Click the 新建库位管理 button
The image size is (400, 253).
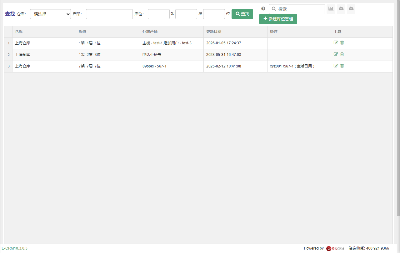[278, 19]
